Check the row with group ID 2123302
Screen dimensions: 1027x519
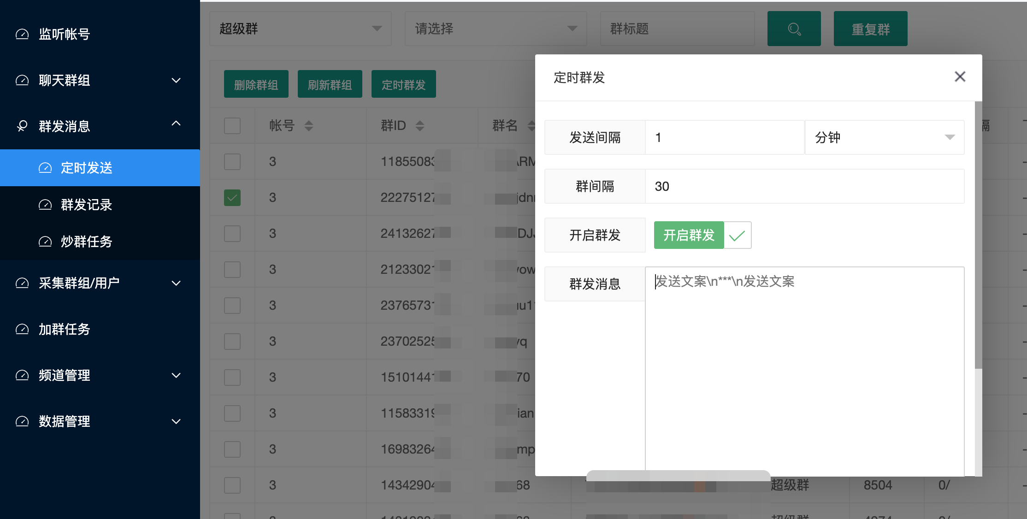(x=232, y=269)
